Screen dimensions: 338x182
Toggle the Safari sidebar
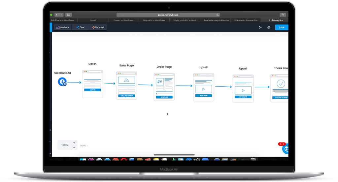pyautogui.click(x=69, y=15)
